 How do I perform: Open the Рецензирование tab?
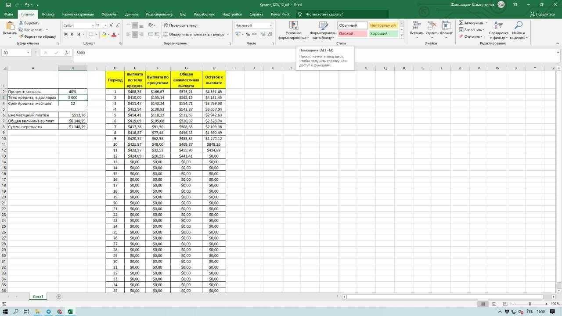point(159,14)
